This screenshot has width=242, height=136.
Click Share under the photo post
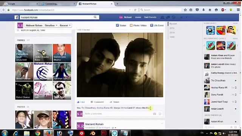114,102
